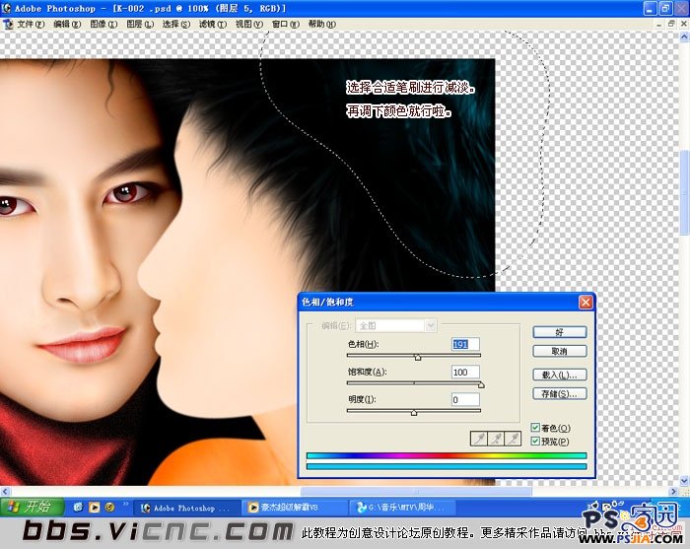
Task: Open the 滤镜(T) menu
Action: click(213, 25)
